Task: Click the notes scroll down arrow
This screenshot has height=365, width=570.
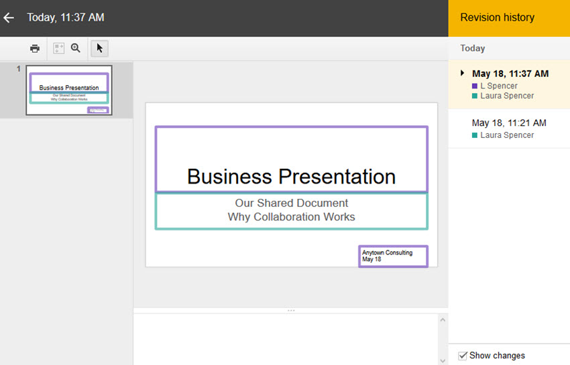Action: point(443,360)
